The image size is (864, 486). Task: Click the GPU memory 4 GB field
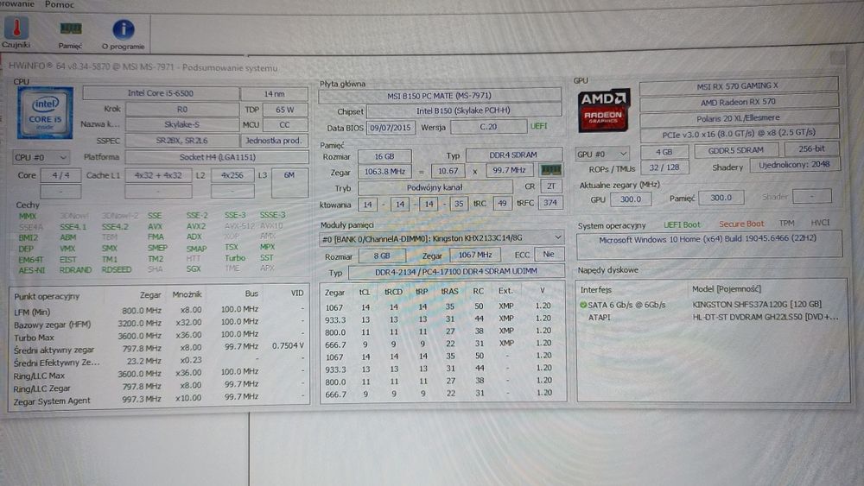pyautogui.click(x=664, y=151)
